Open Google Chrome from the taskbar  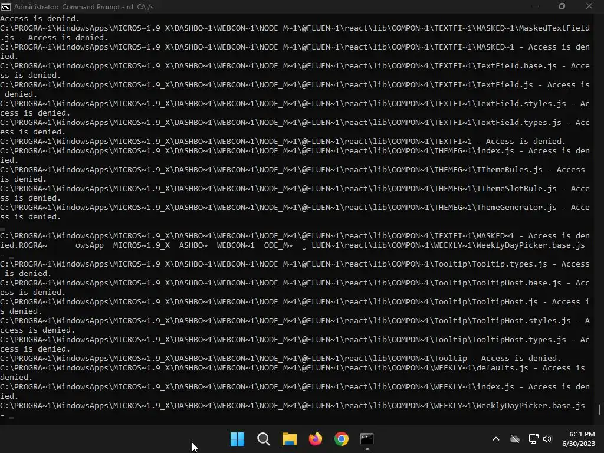[342, 439]
